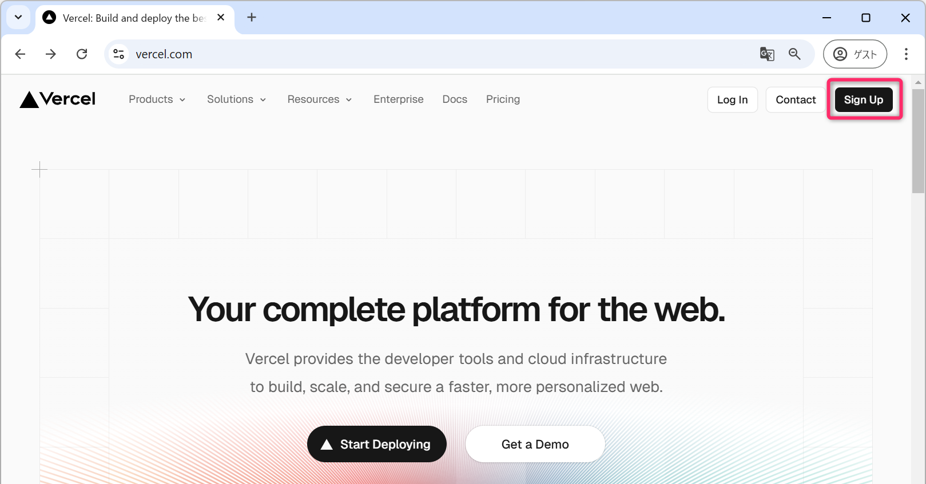
Task: Click the browser forward arrow
Action: click(51, 54)
